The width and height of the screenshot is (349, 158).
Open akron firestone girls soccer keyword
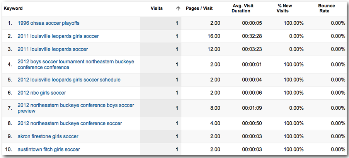pyautogui.click(x=48, y=136)
